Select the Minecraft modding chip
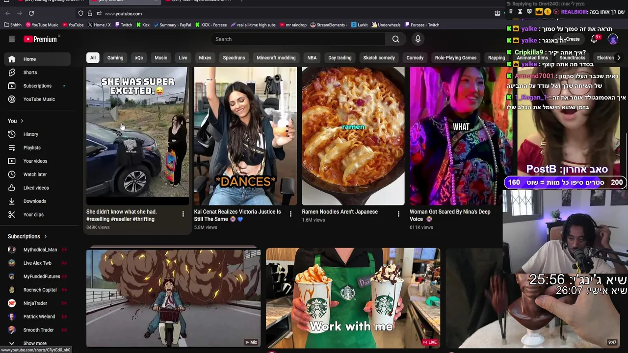Image resolution: width=628 pixels, height=353 pixels. coord(276,58)
